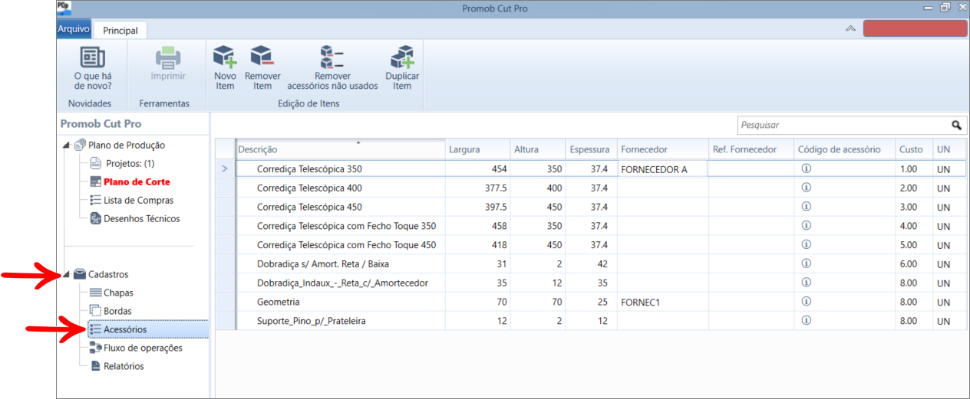Select Acessórios under Cadastros

point(125,329)
